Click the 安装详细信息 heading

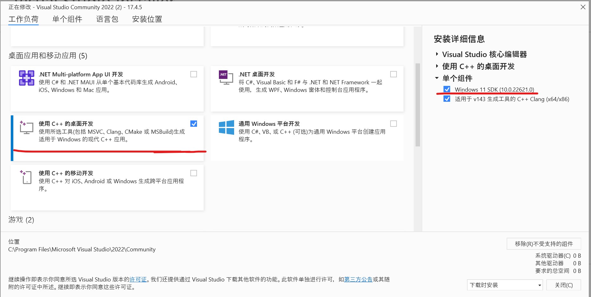(459, 39)
